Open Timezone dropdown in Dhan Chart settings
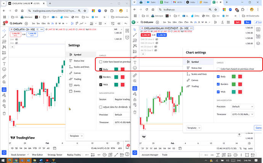 (x=242, y=114)
